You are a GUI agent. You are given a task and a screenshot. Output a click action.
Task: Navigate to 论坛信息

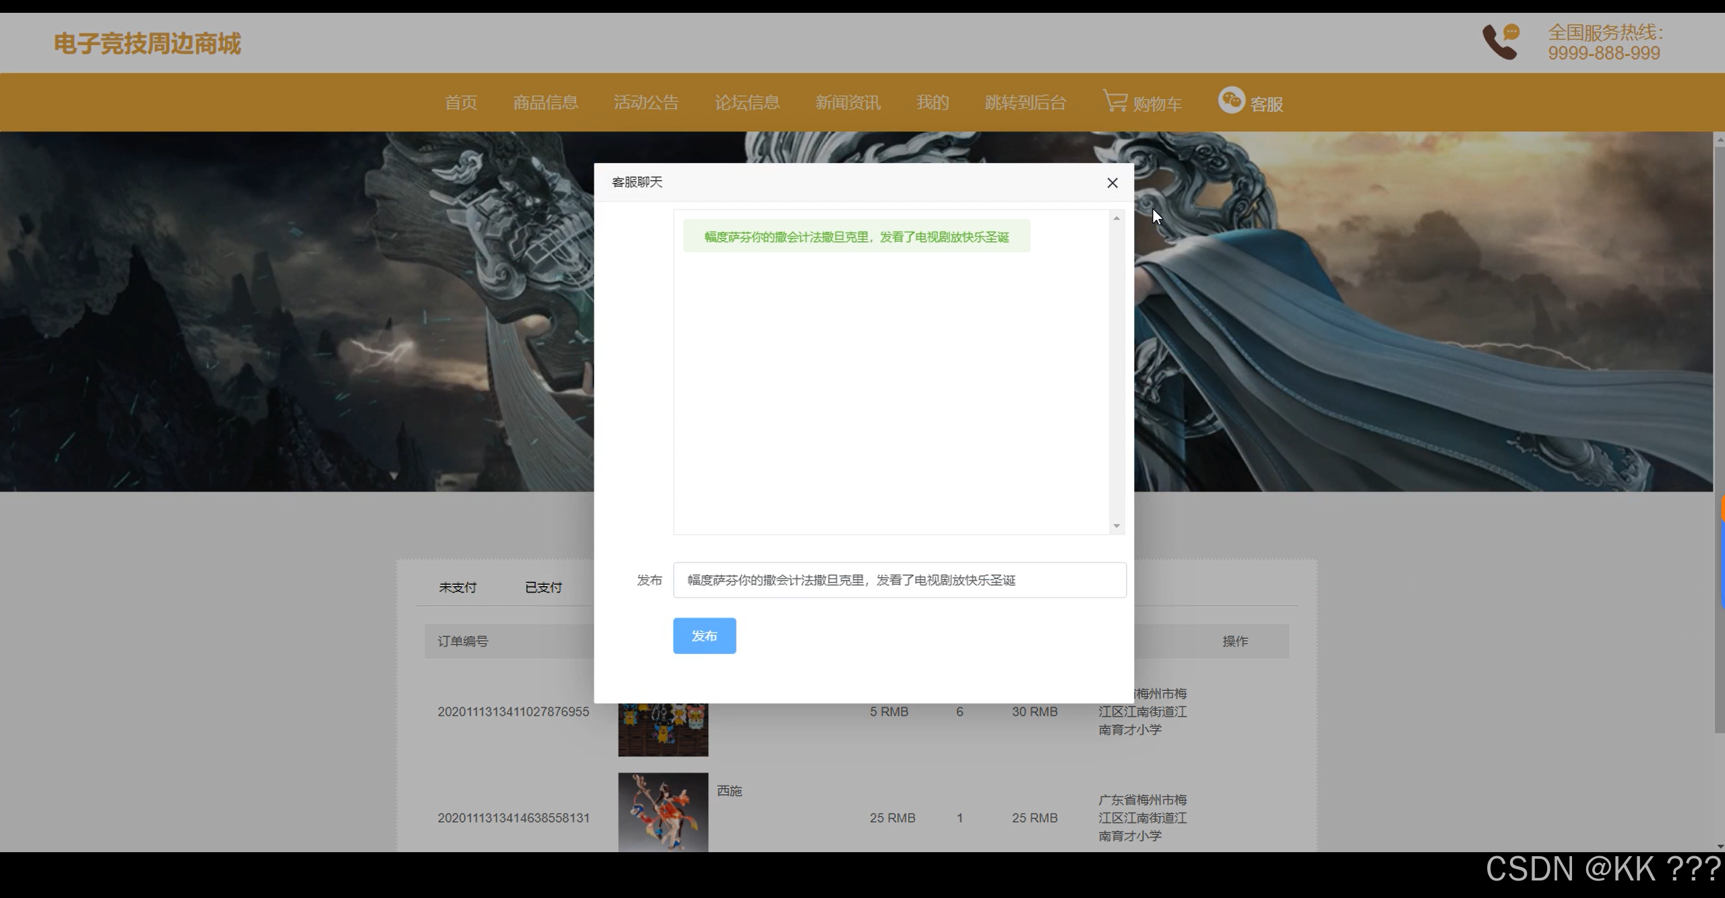click(747, 102)
